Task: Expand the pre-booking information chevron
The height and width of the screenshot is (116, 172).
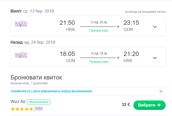Action: pyautogui.click(x=161, y=91)
